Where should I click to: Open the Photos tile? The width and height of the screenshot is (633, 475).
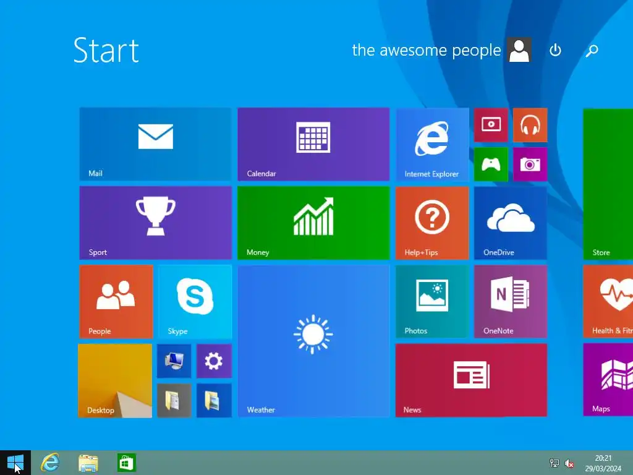coord(432,301)
